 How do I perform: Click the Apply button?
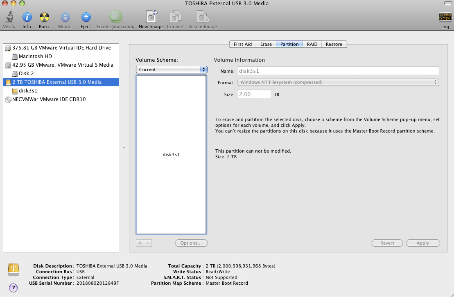pyautogui.click(x=423, y=243)
